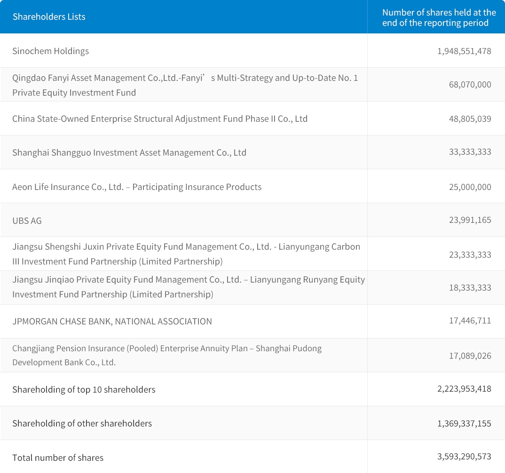Click Changjiang Pension Insurance Annuity Plan entry
The image size is (505, 473).
167,355
